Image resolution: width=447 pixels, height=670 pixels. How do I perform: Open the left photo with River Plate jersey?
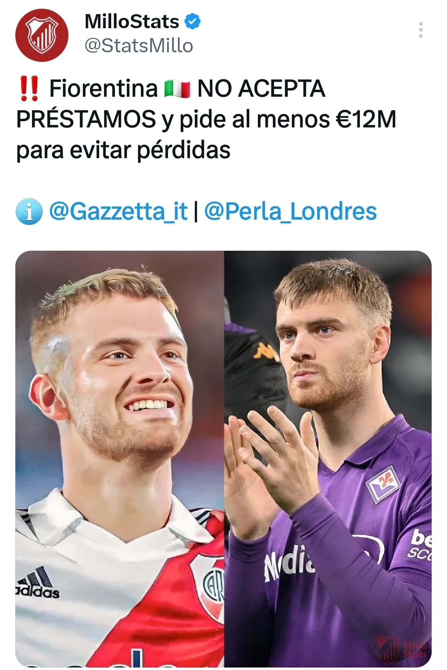[120, 459]
